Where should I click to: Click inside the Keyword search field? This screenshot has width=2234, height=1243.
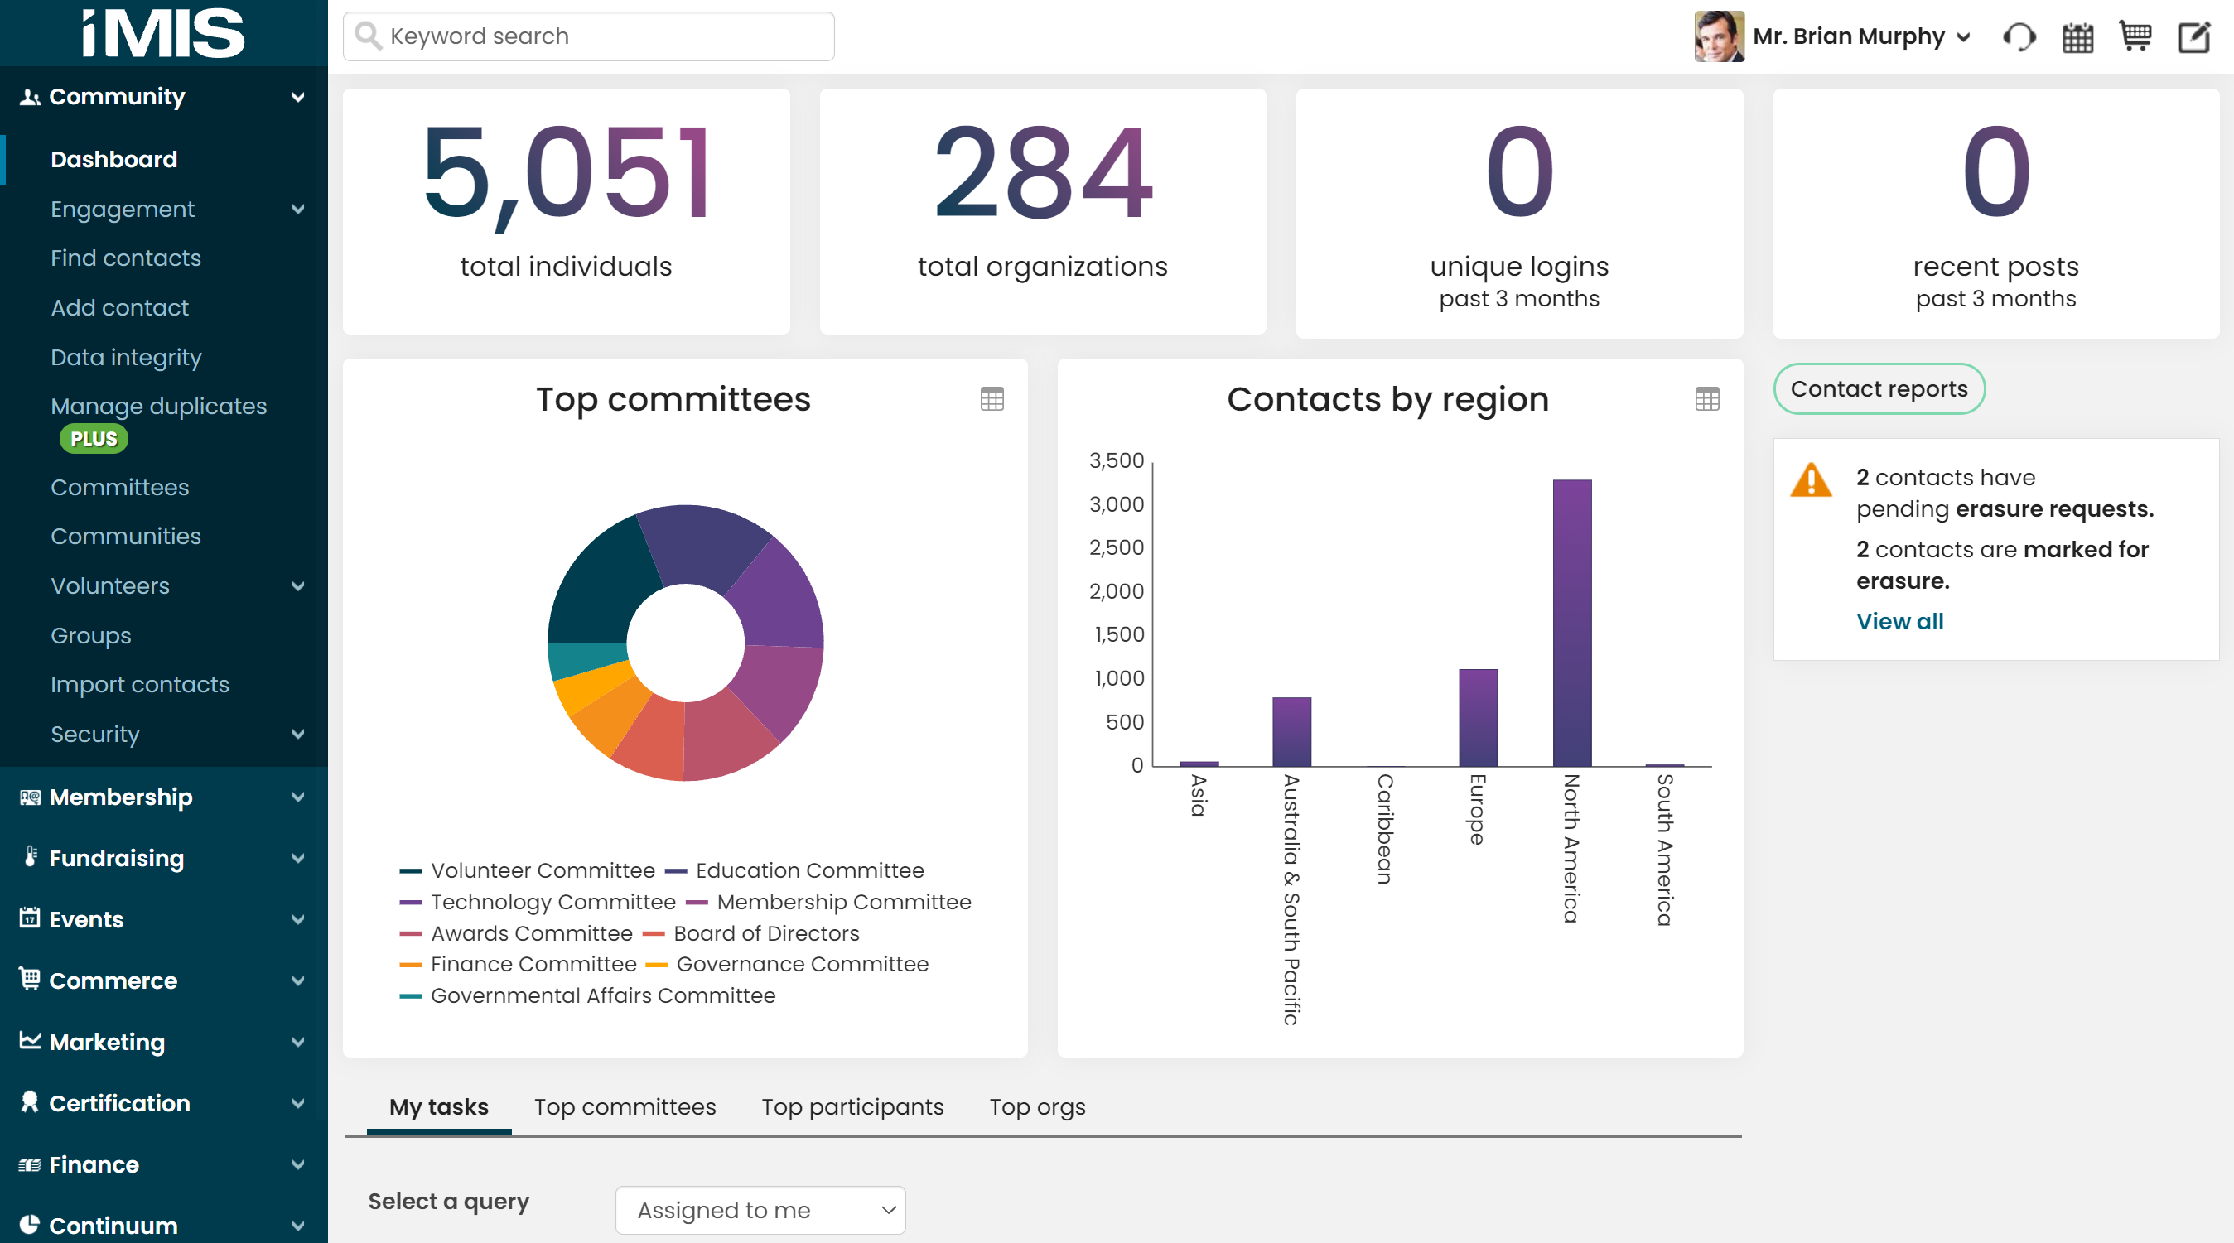click(588, 36)
